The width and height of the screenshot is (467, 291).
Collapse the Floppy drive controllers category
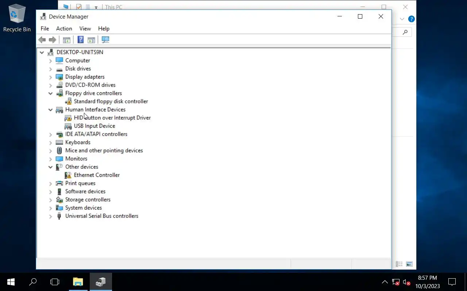50,93
